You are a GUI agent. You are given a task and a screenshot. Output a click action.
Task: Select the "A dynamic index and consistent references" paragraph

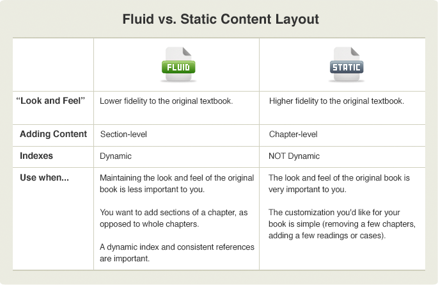[x=177, y=252]
